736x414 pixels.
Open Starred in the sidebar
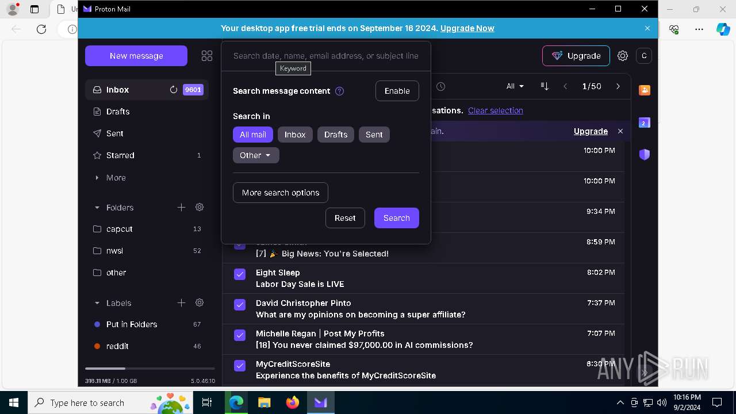pos(147,155)
